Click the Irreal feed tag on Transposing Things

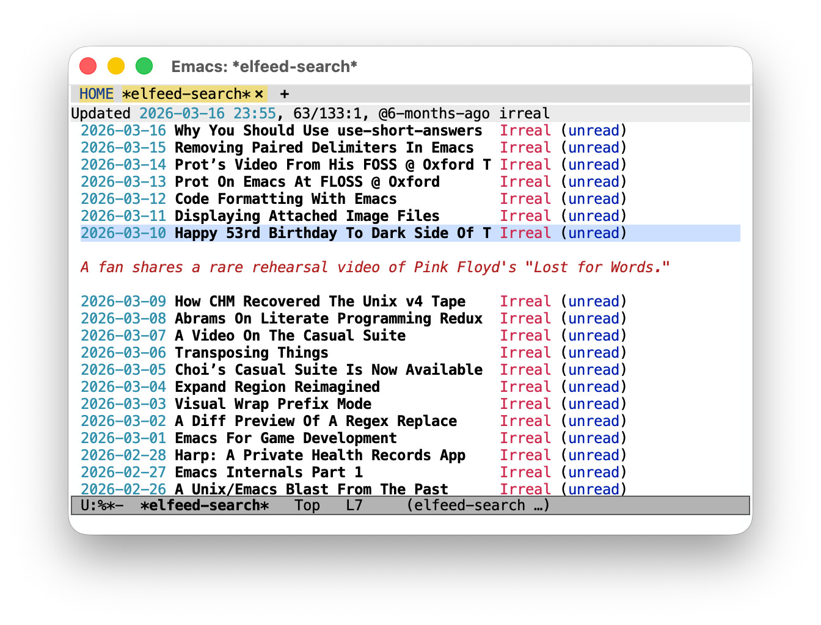click(x=525, y=352)
